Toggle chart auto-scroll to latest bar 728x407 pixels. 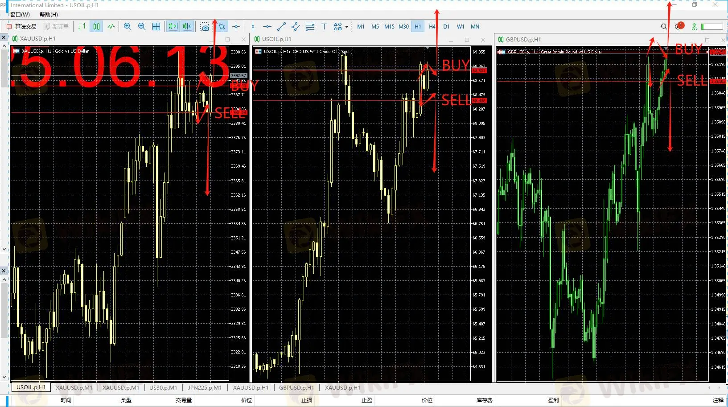pos(173,27)
